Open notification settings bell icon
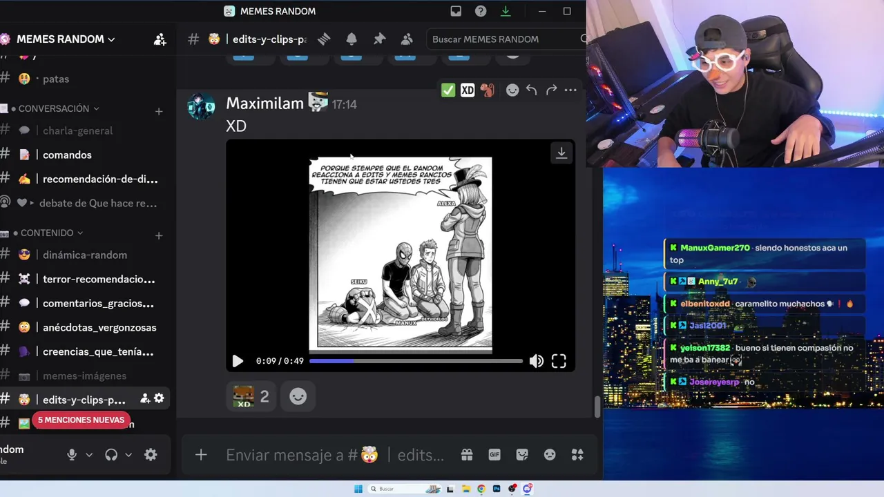 point(352,39)
